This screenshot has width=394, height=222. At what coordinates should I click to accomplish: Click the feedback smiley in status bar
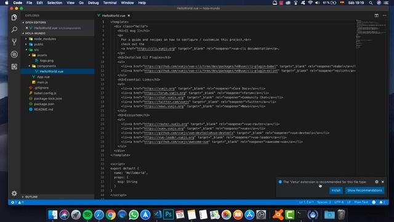tap(374, 202)
